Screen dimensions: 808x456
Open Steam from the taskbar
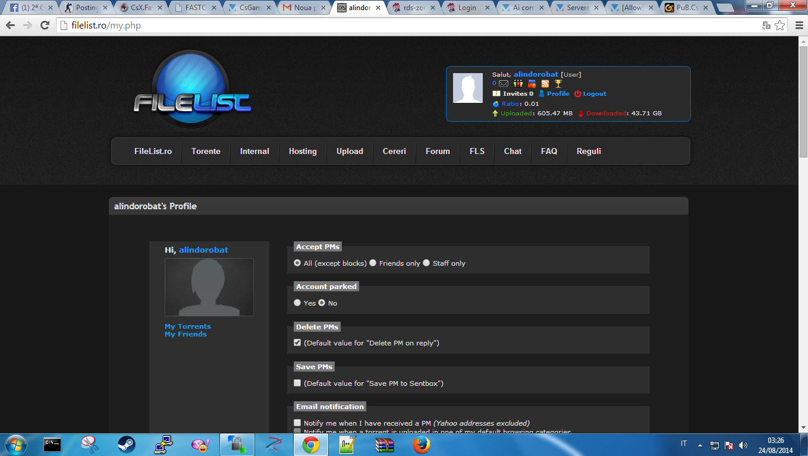(126, 445)
